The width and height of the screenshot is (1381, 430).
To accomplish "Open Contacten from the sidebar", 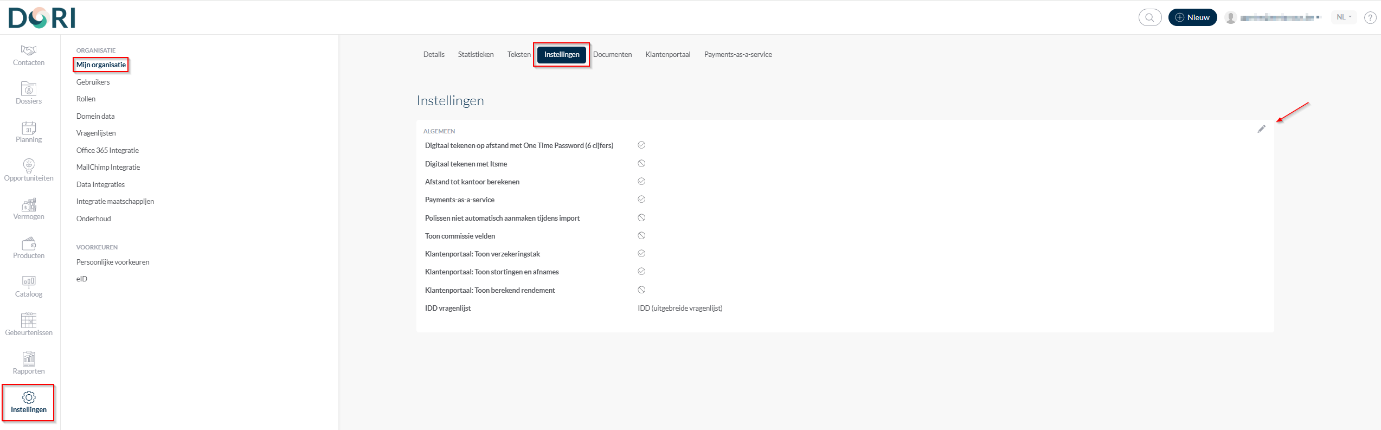I will 29,55.
